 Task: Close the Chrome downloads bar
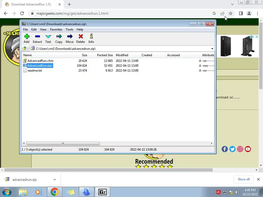click(258, 179)
